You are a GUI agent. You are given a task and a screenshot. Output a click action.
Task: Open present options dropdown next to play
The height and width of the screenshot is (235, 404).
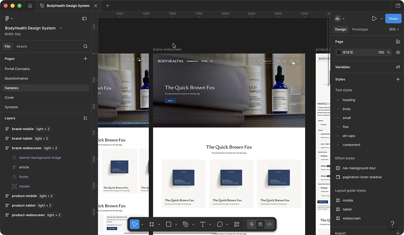pos(382,19)
